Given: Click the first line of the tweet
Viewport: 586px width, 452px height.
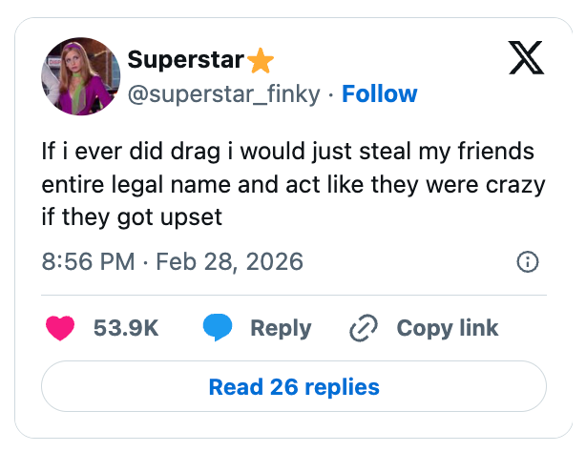Looking at the screenshot, I should (x=287, y=152).
